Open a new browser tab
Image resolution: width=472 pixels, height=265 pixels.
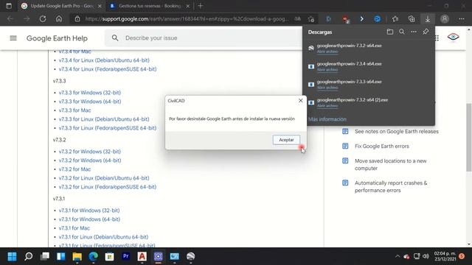tap(201, 6)
